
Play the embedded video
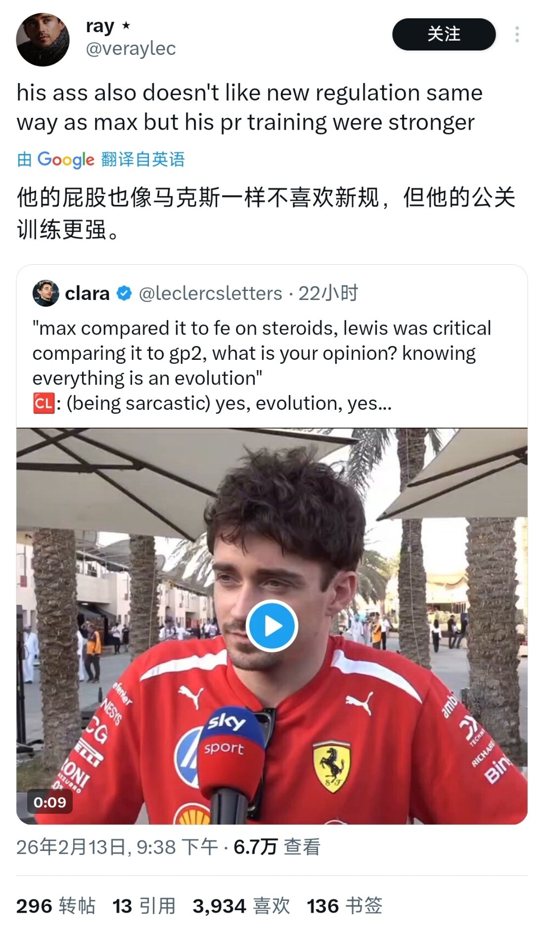272,626
